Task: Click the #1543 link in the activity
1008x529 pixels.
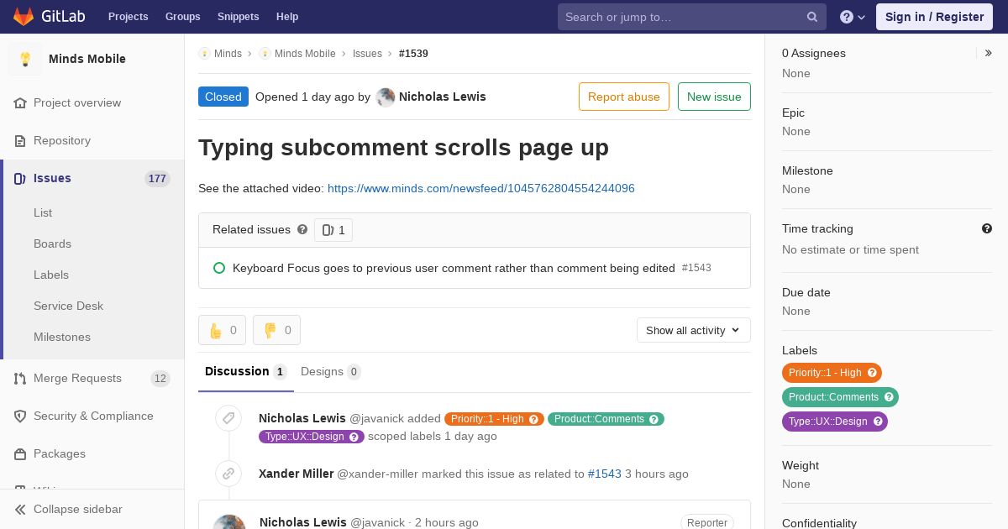Action: click(x=605, y=474)
